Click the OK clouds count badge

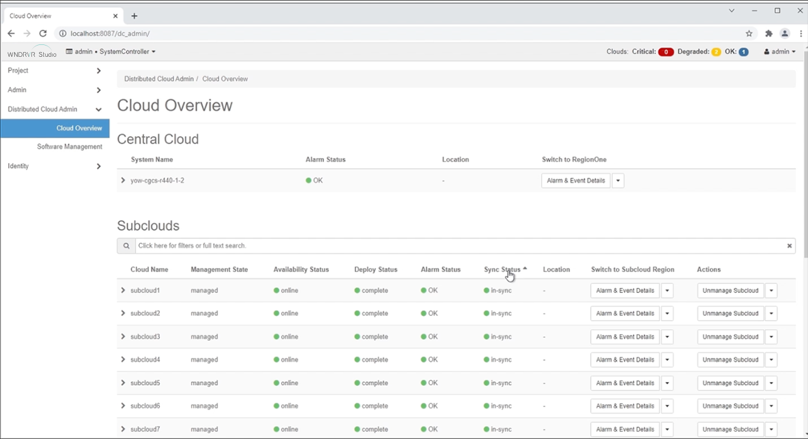point(744,52)
